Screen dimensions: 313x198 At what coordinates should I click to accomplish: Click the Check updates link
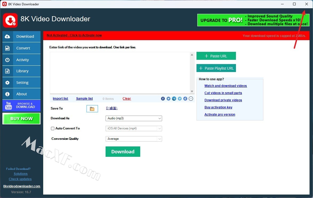(x=20, y=179)
